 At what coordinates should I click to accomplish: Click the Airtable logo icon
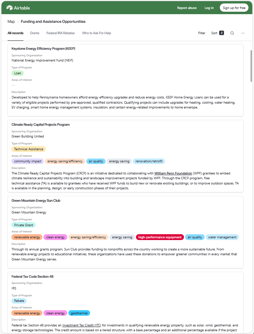(x=9, y=8)
